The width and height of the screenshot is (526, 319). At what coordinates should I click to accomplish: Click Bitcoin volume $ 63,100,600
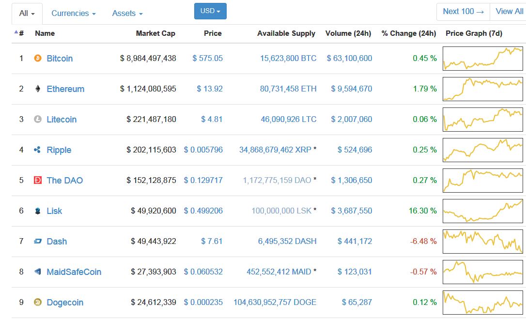350,59
